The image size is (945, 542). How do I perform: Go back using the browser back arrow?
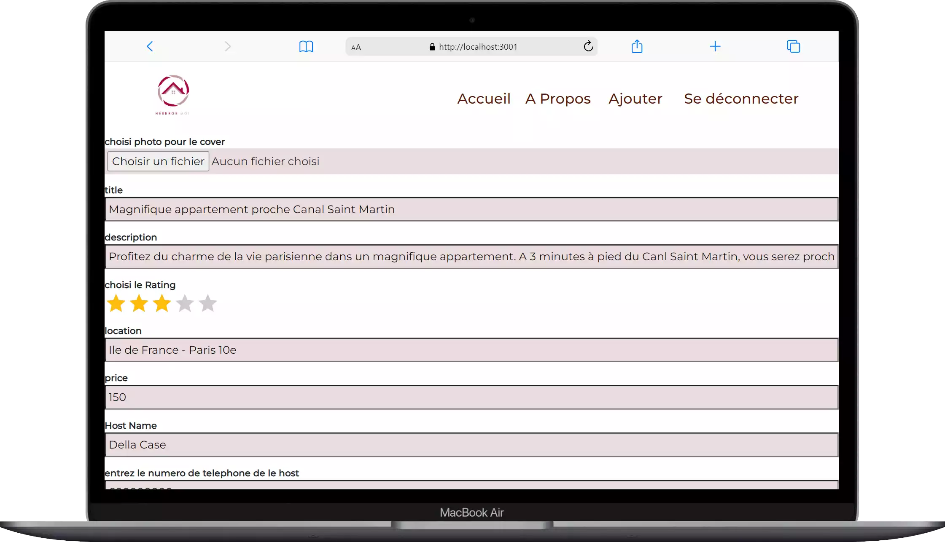pos(150,46)
